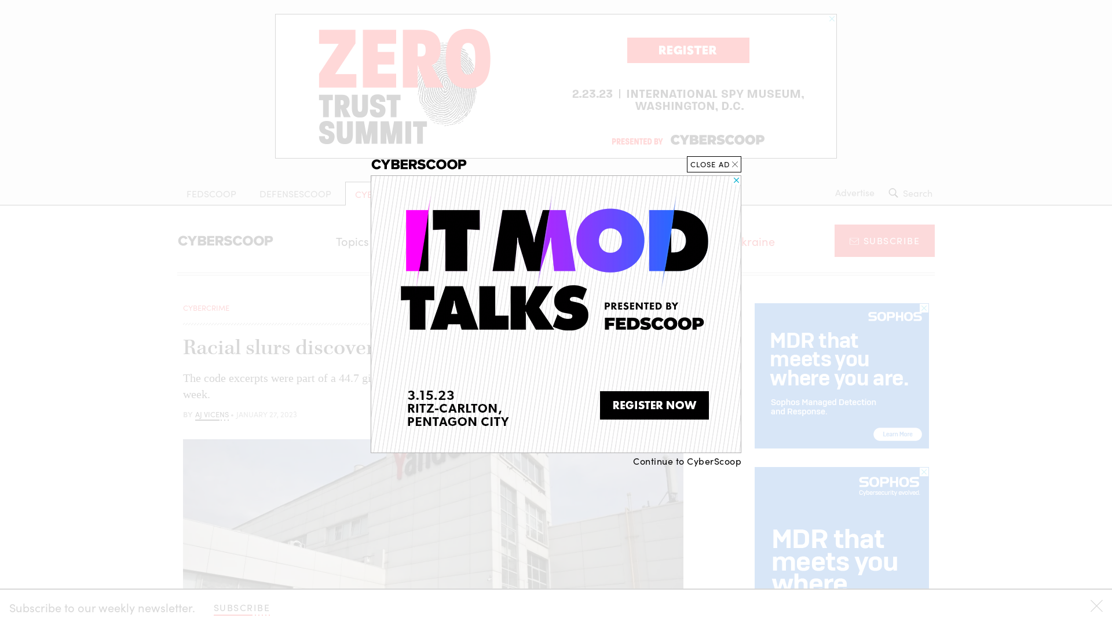Click the dismiss X on newsletter bar
The image size is (1112, 625).
[x=1097, y=606]
